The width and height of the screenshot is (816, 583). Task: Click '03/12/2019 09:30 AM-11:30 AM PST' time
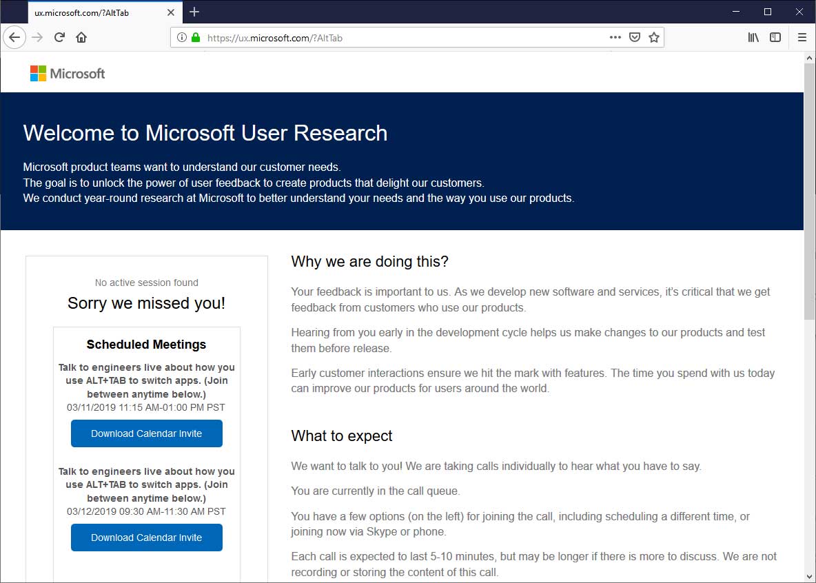pyautogui.click(x=146, y=512)
